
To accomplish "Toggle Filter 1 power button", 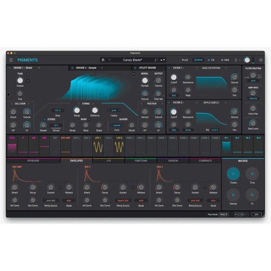I will [169, 68].
